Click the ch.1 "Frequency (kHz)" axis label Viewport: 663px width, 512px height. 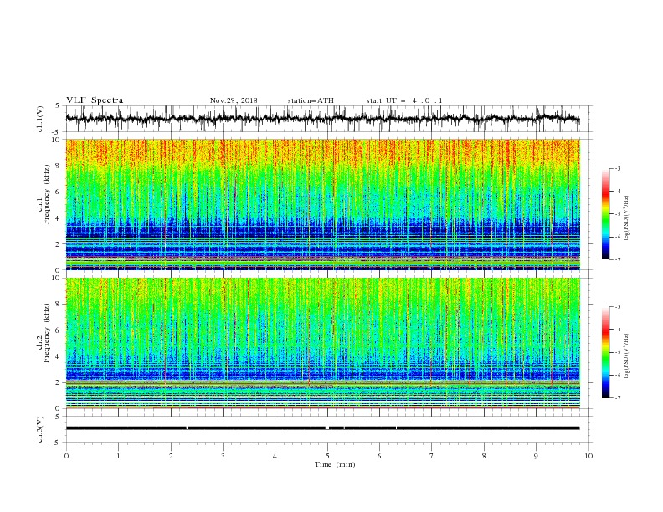[47, 194]
